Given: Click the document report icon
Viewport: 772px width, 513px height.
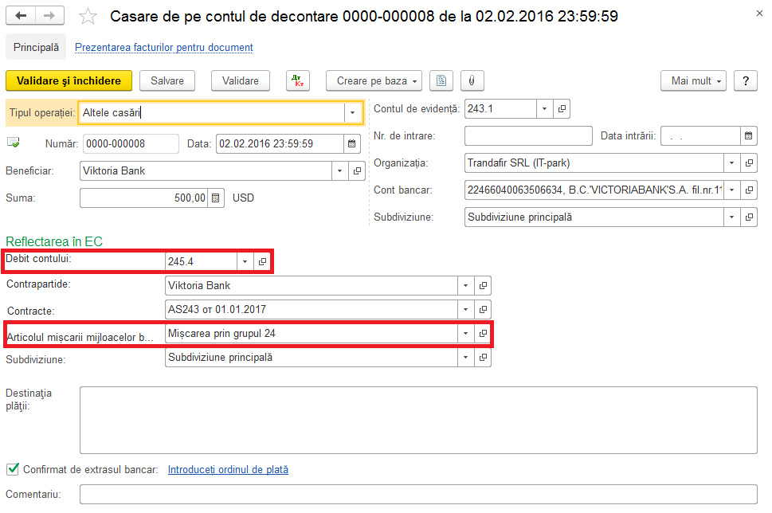Looking at the screenshot, I should point(441,80).
